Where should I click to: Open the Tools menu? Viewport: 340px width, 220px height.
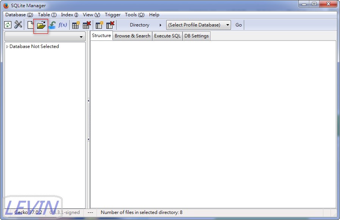click(134, 15)
